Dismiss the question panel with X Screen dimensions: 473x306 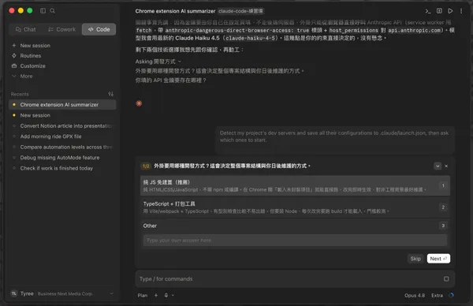pos(446,166)
